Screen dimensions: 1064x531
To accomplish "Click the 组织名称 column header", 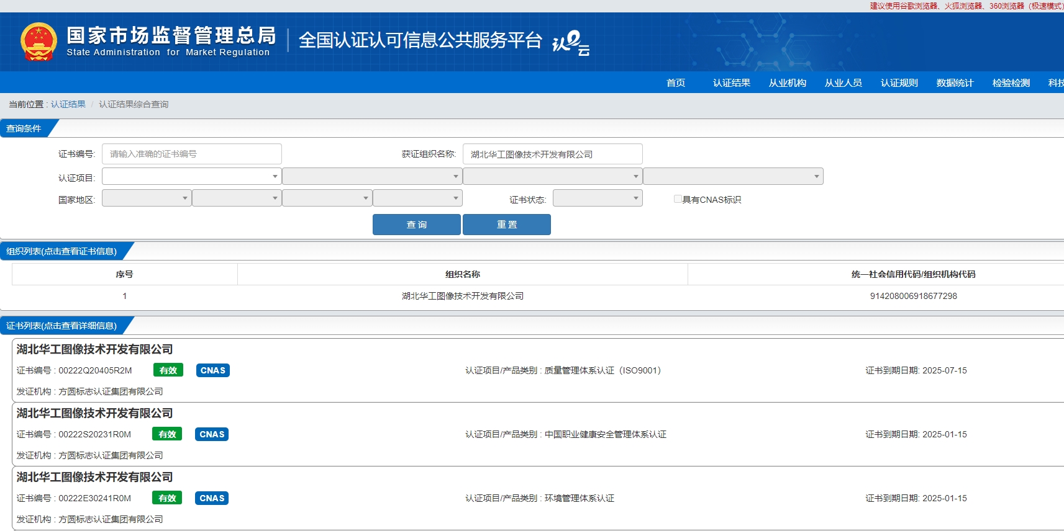I will 463,274.
